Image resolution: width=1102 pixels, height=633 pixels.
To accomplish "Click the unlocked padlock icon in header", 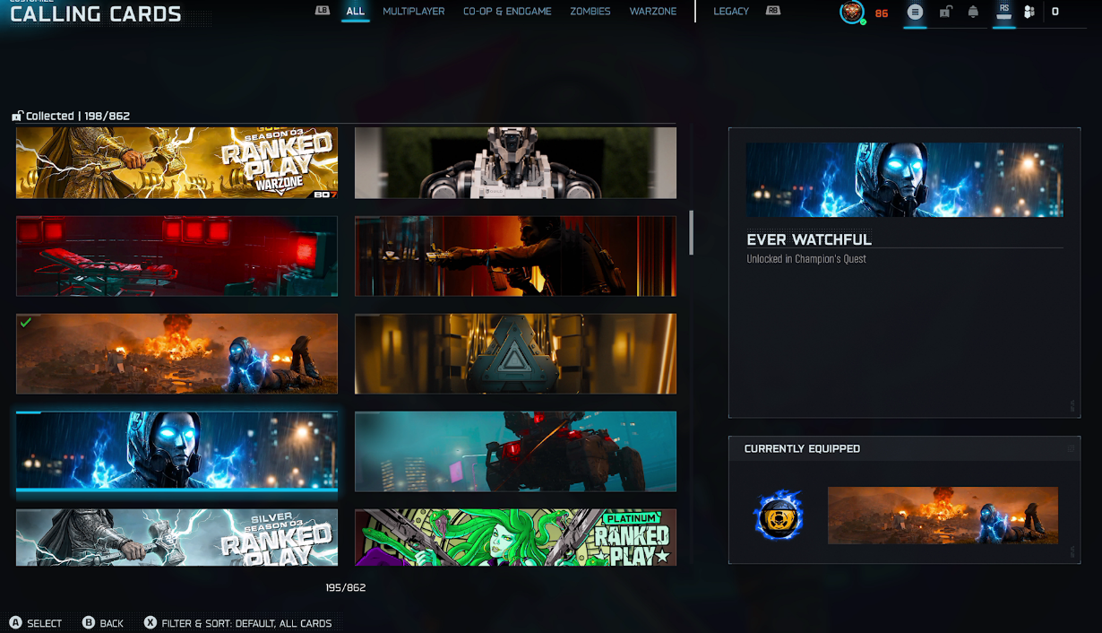I will tap(945, 12).
